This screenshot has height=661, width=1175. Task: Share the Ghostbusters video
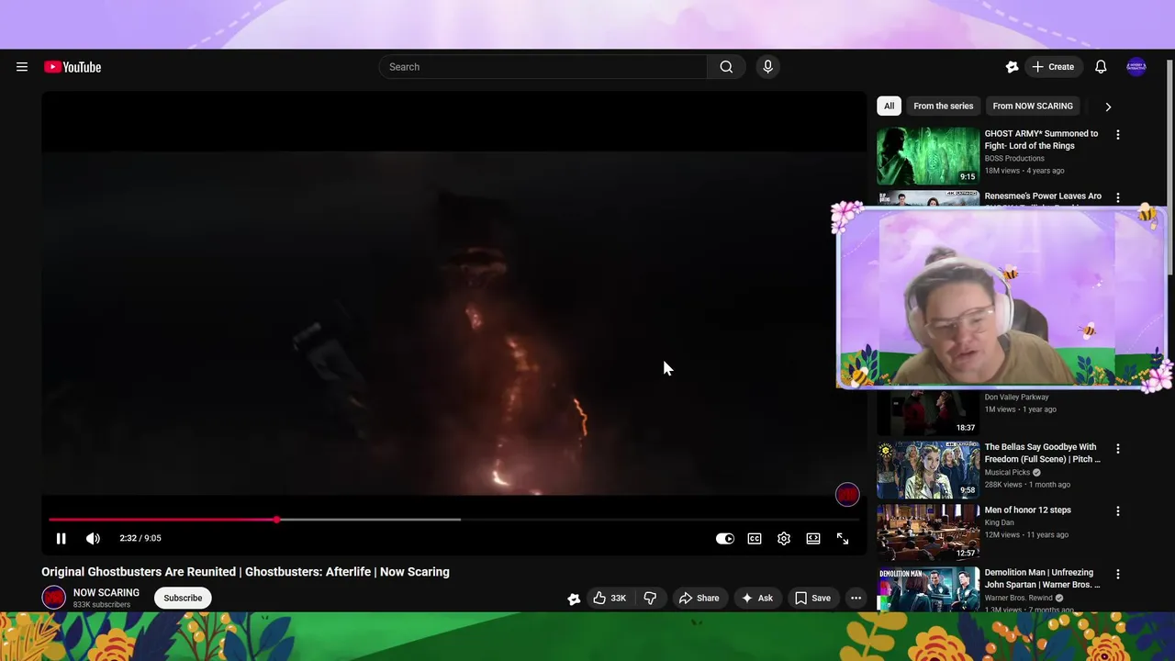coord(699,598)
